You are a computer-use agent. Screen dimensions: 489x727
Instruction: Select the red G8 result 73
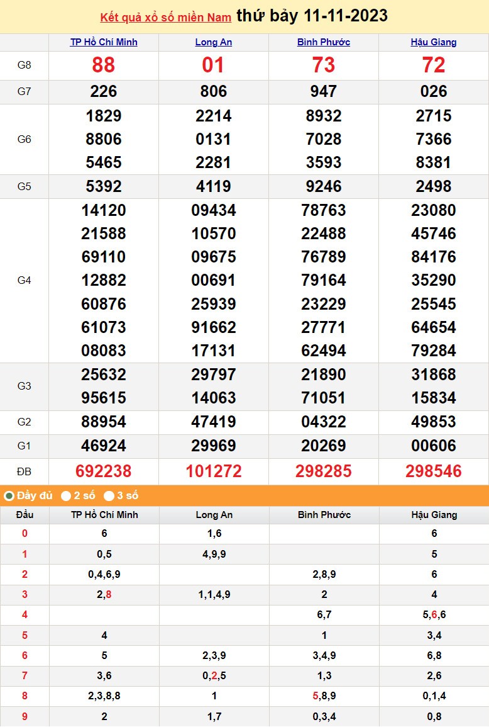click(x=324, y=65)
